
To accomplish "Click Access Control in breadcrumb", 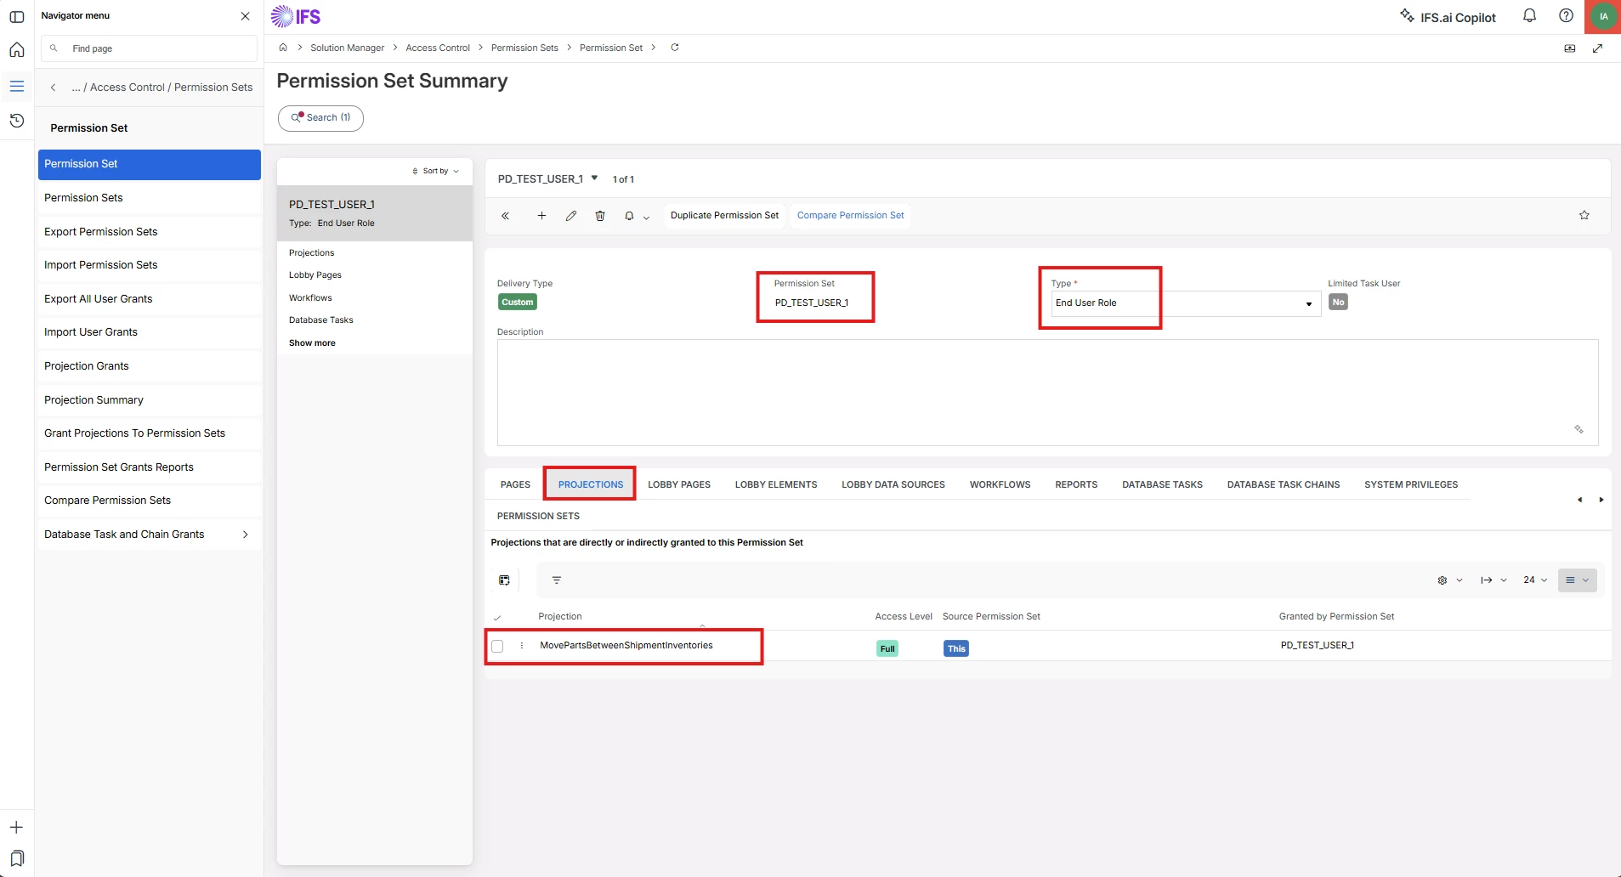I will tap(438, 48).
